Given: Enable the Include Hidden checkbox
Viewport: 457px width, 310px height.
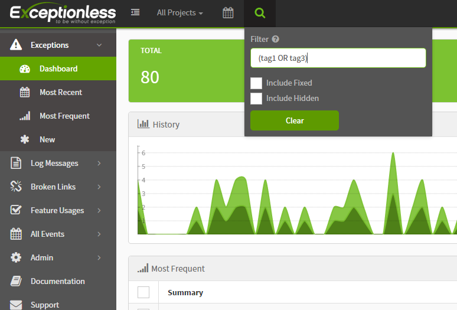Looking at the screenshot, I should (256, 99).
